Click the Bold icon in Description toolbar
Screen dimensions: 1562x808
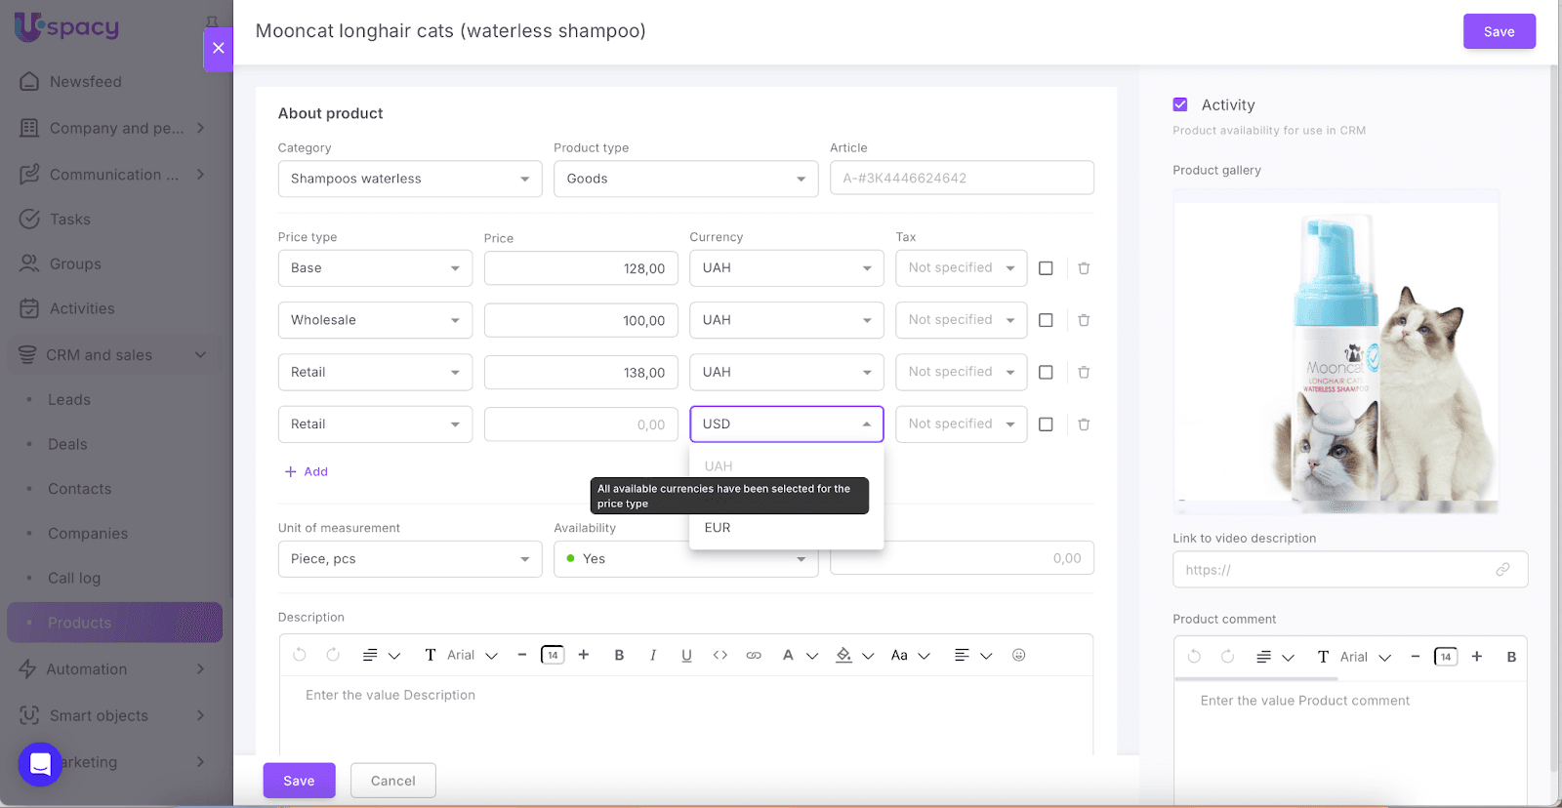pos(619,656)
